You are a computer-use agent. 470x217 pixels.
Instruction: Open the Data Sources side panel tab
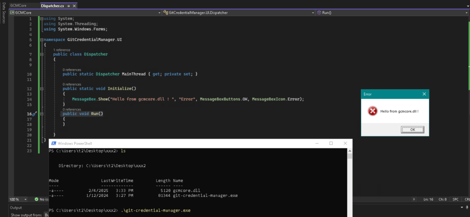point(3,18)
